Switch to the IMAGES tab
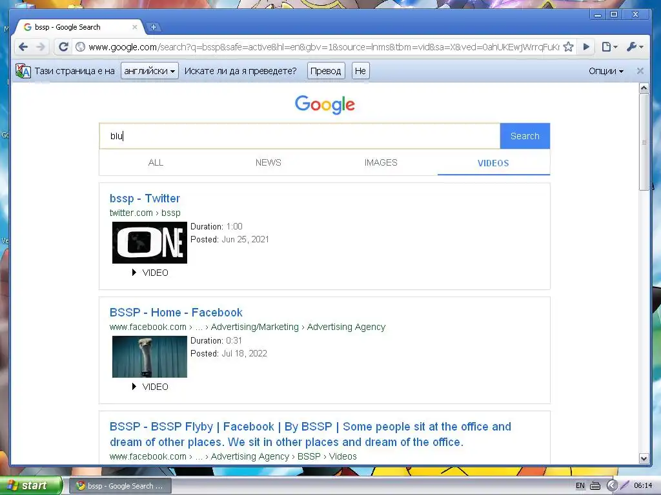The image size is (661, 495). click(381, 162)
